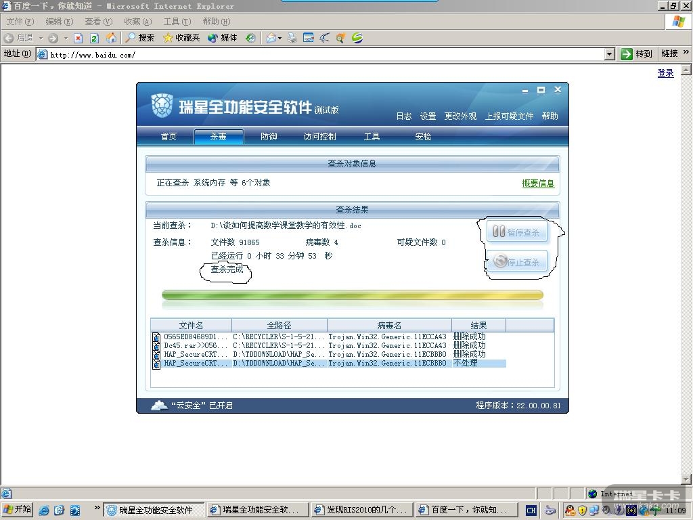Screen dimensions: 693x520
Task: Stop page loading with red X icon
Action: click(79, 38)
